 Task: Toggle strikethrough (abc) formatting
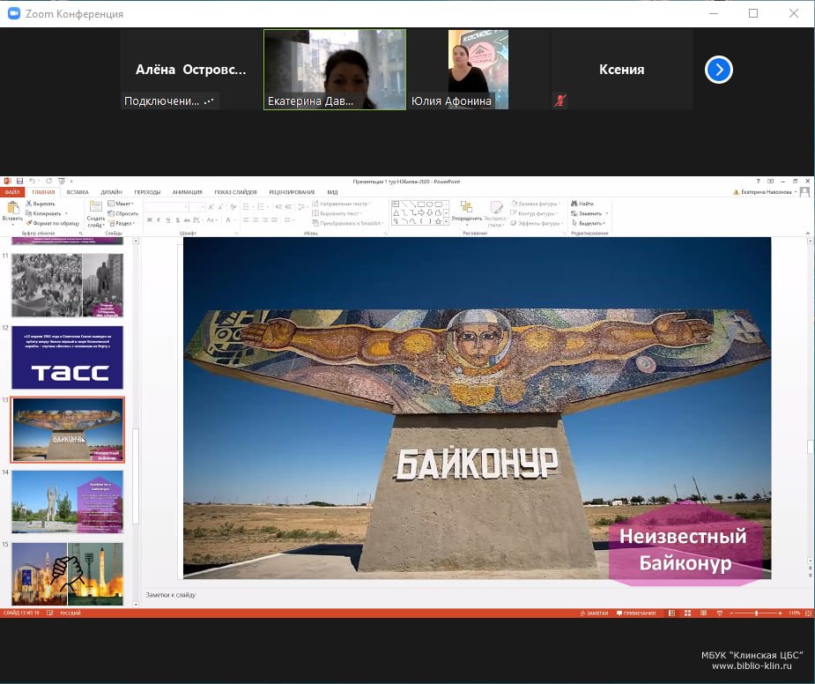[x=187, y=220]
